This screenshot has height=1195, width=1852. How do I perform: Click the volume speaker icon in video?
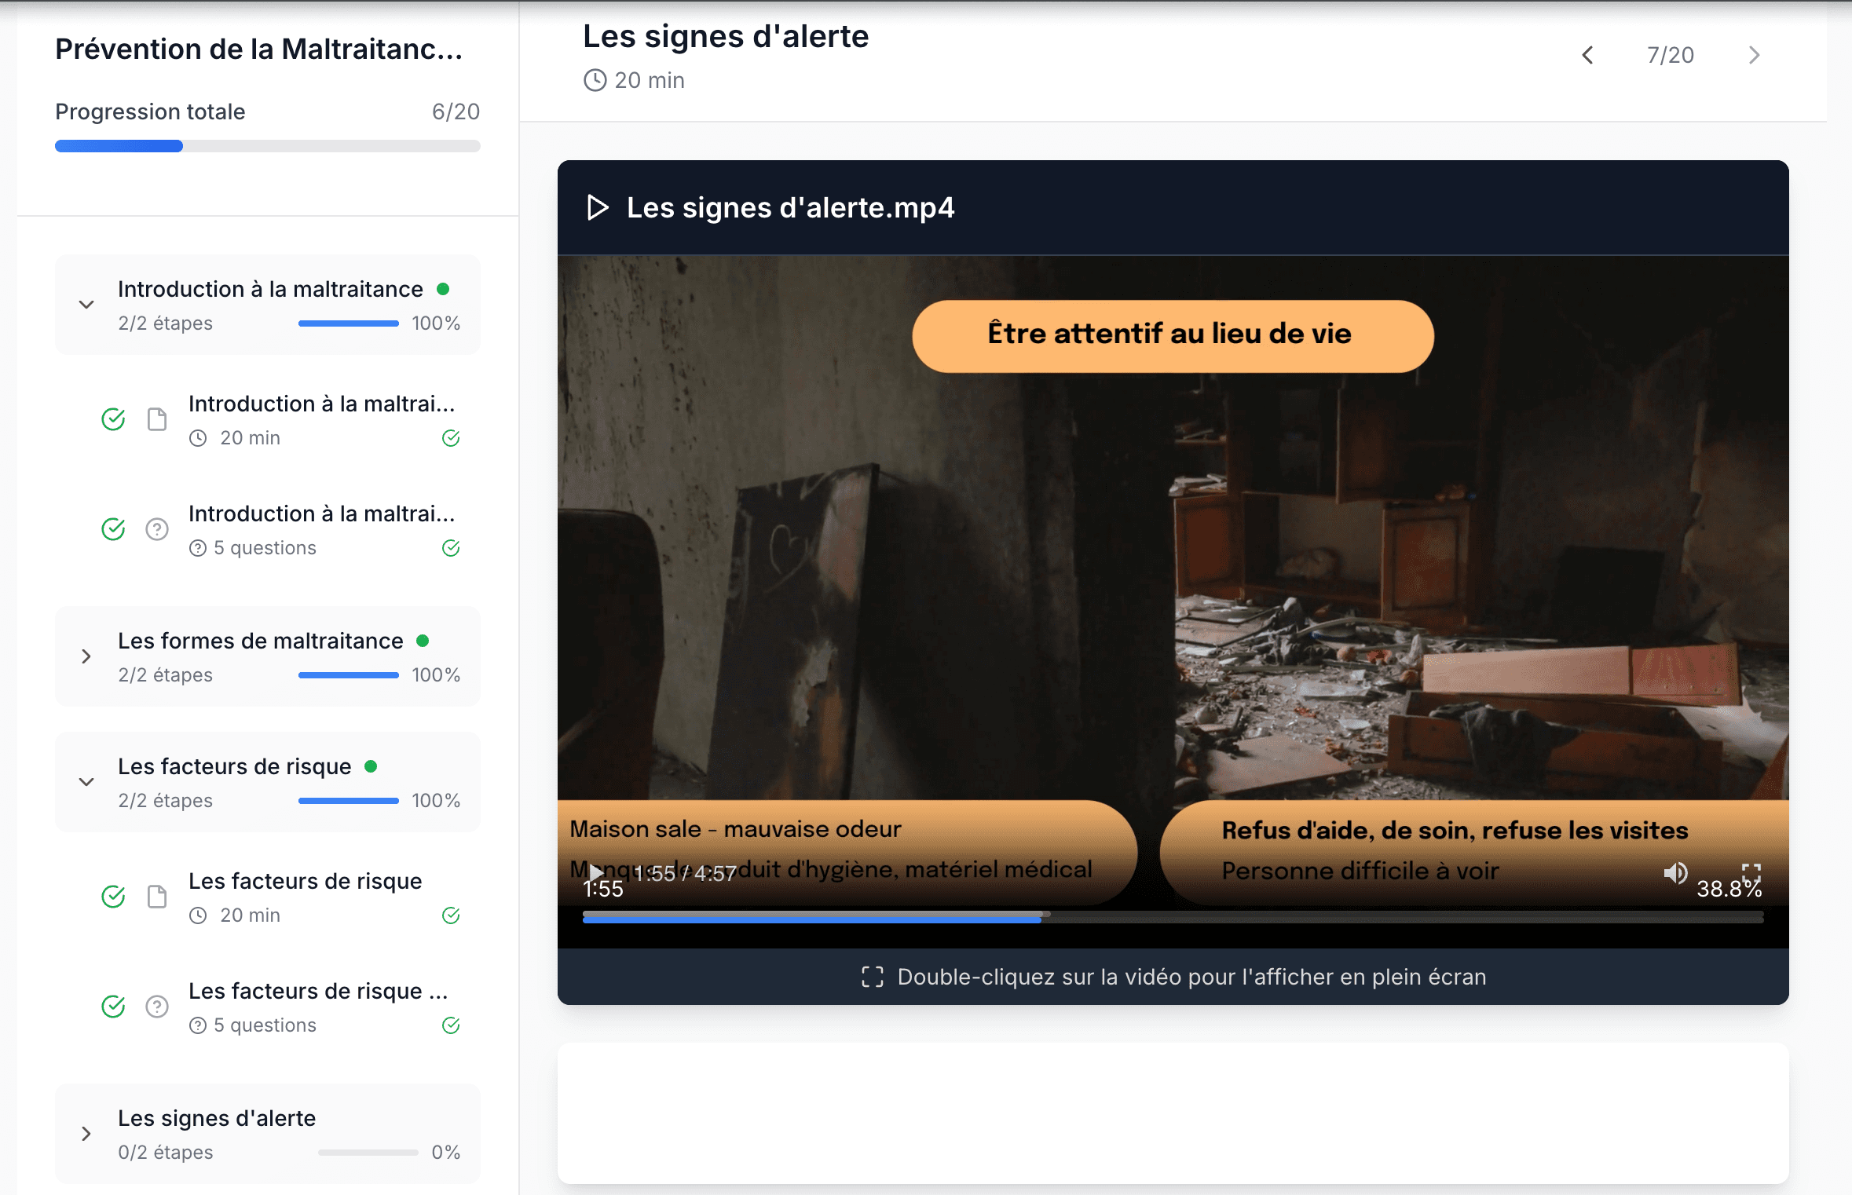pos(1674,872)
